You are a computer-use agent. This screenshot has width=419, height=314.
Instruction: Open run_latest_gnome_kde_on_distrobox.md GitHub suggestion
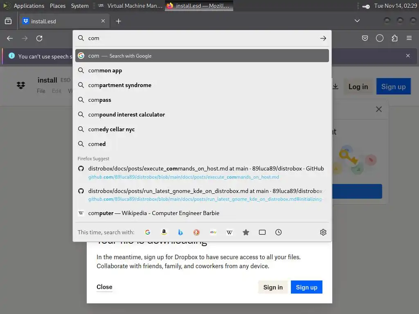(x=202, y=195)
